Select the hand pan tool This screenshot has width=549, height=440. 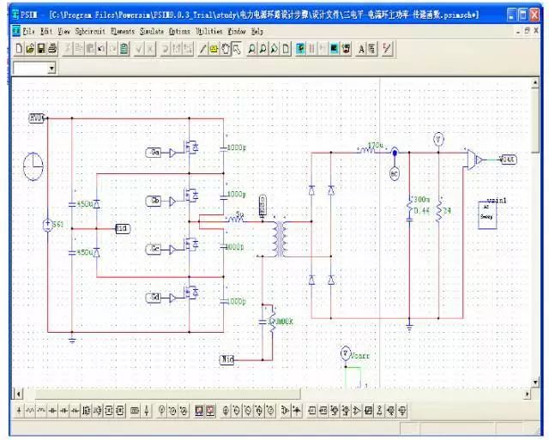tap(225, 49)
